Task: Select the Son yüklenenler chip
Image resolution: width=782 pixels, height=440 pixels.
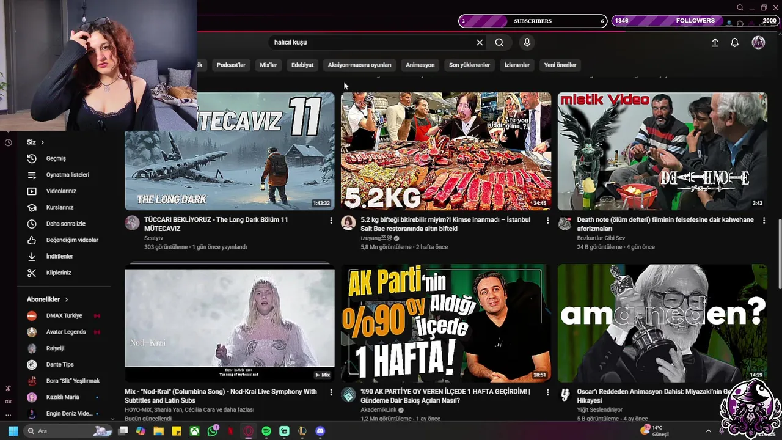Action: coord(469,65)
